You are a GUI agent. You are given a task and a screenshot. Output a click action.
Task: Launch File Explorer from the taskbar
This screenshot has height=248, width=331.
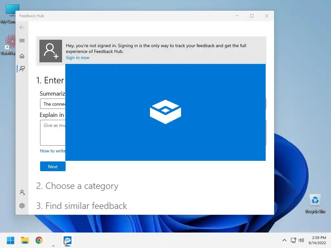25,240
